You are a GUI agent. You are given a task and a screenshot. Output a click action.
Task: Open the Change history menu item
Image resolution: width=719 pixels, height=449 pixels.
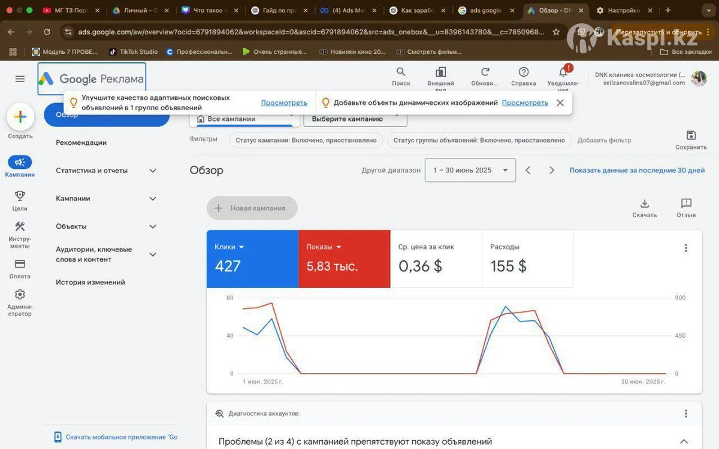pos(90,283)
